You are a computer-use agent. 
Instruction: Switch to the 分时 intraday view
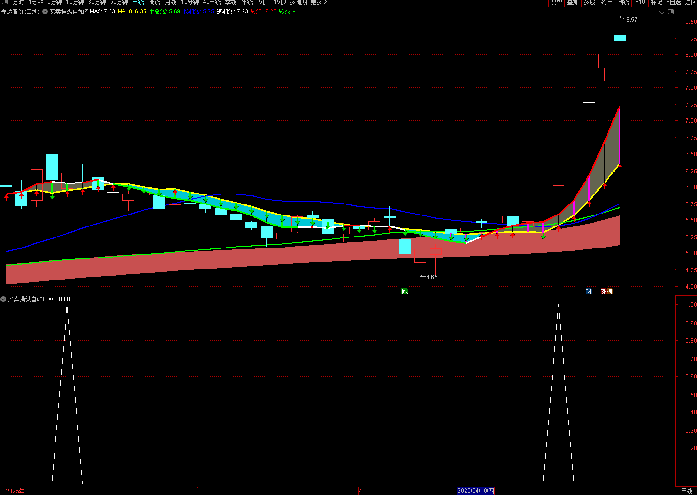click(18, 2)
